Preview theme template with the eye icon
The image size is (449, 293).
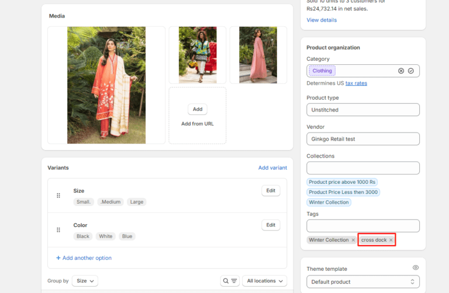point(416,267)
